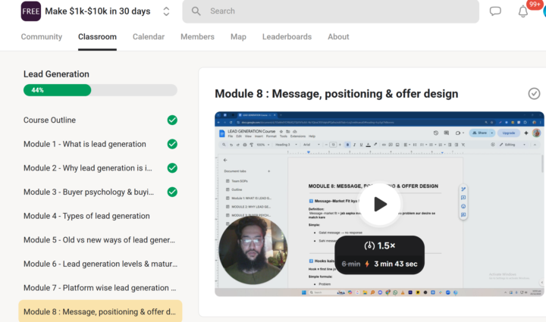Open the Leaderboards tab

[x=287, y=37]
